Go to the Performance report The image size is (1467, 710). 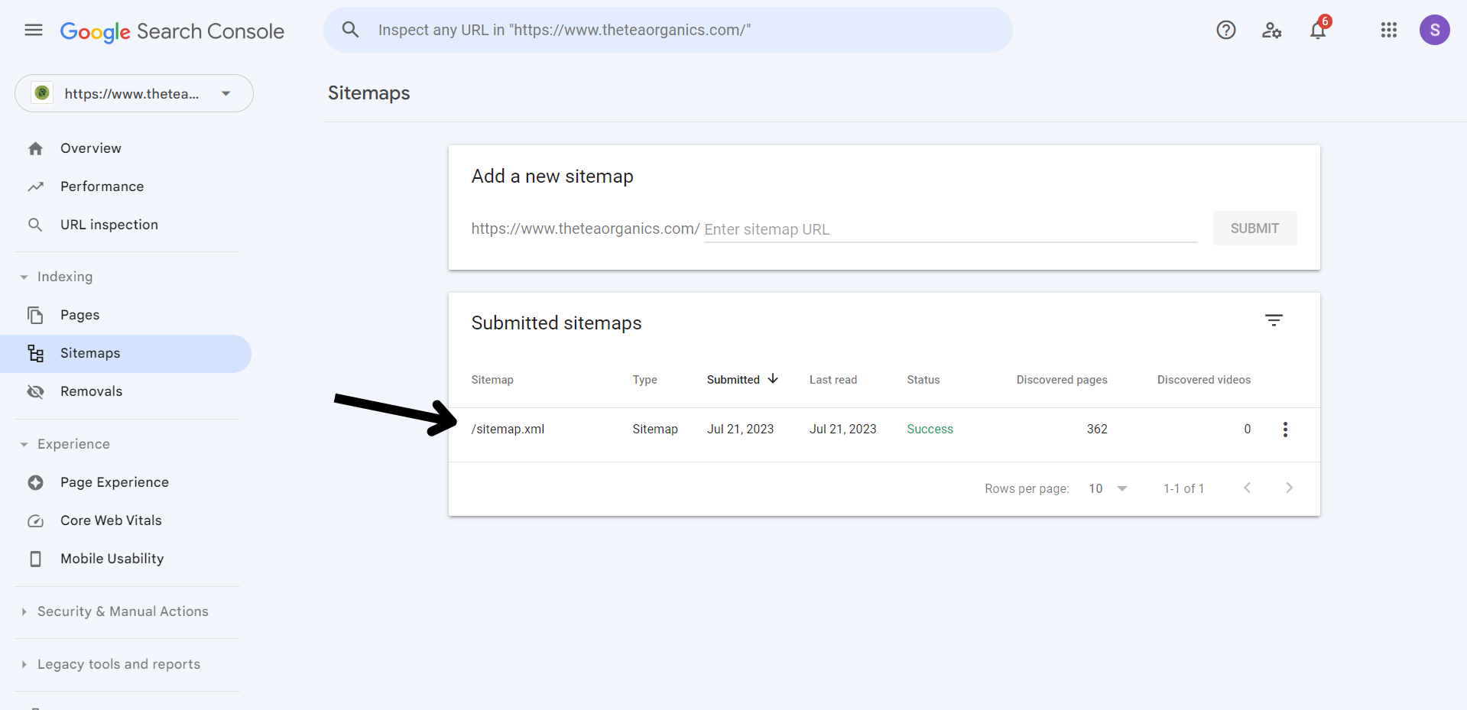coord(102,186)
